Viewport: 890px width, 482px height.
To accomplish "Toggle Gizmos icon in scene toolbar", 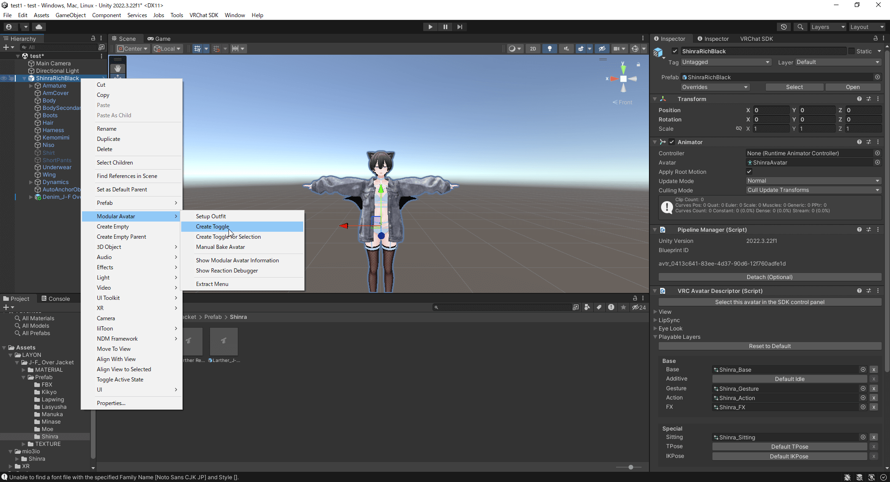I will pyautogui.click(x=635, y=49).
